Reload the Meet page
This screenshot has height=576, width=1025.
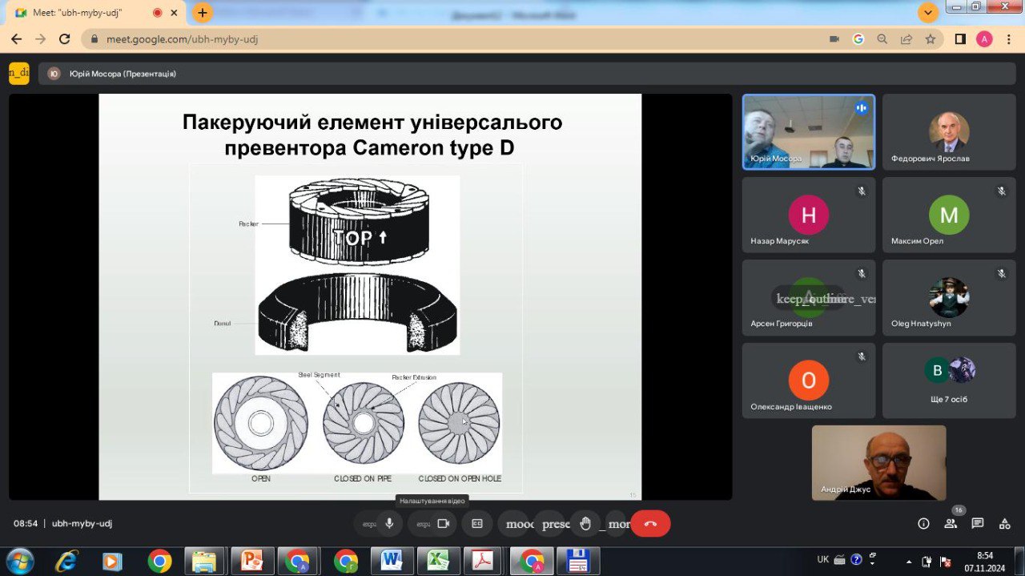click(65, 38)
